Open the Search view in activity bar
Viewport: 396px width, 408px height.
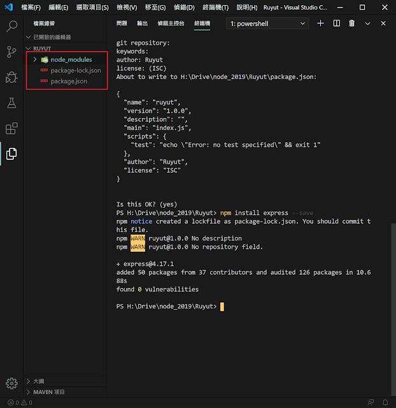coord(11,26)
